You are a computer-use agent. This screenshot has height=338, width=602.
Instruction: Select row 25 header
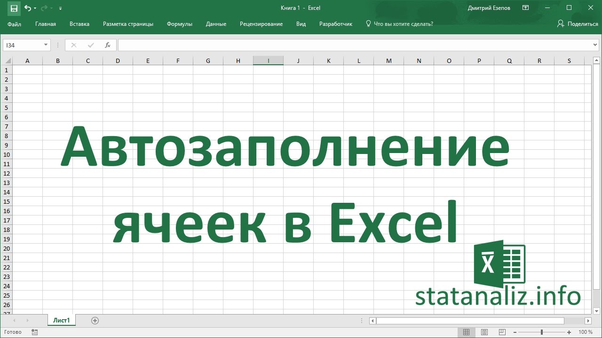[7, 295]
